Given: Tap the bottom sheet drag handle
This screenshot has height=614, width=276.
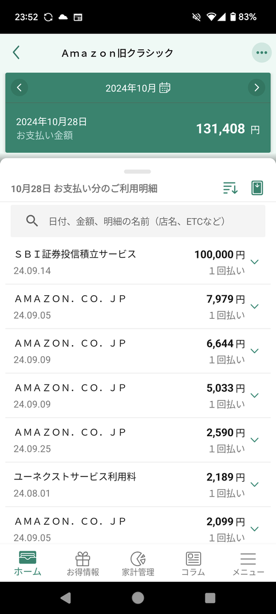Looking at the screenshot, I should click(137, 171).
